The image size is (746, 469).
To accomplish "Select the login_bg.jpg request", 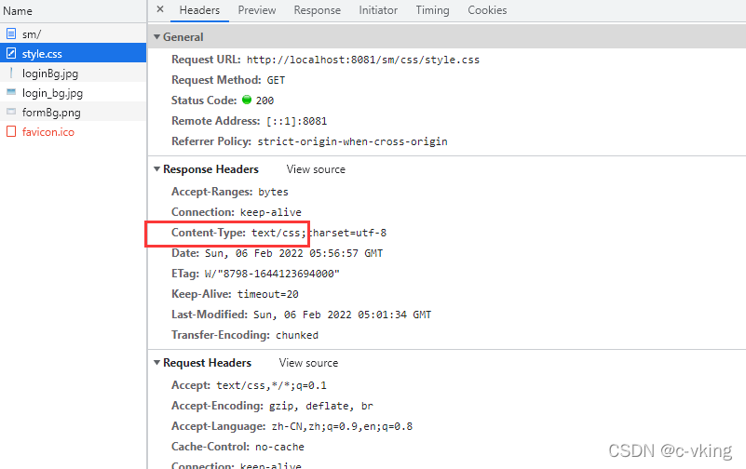I will (74, 92).
